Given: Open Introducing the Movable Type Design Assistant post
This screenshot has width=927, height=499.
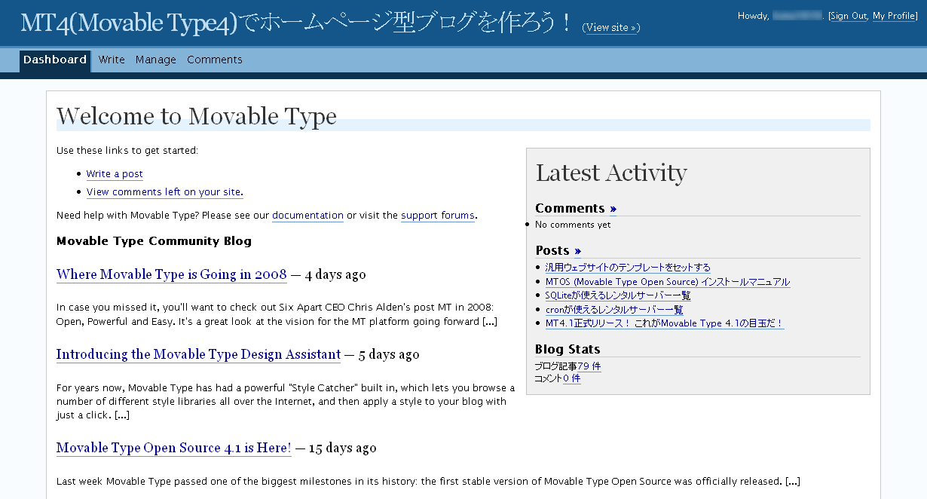Looking at the screenshot, I should click(x=199, y=354).
